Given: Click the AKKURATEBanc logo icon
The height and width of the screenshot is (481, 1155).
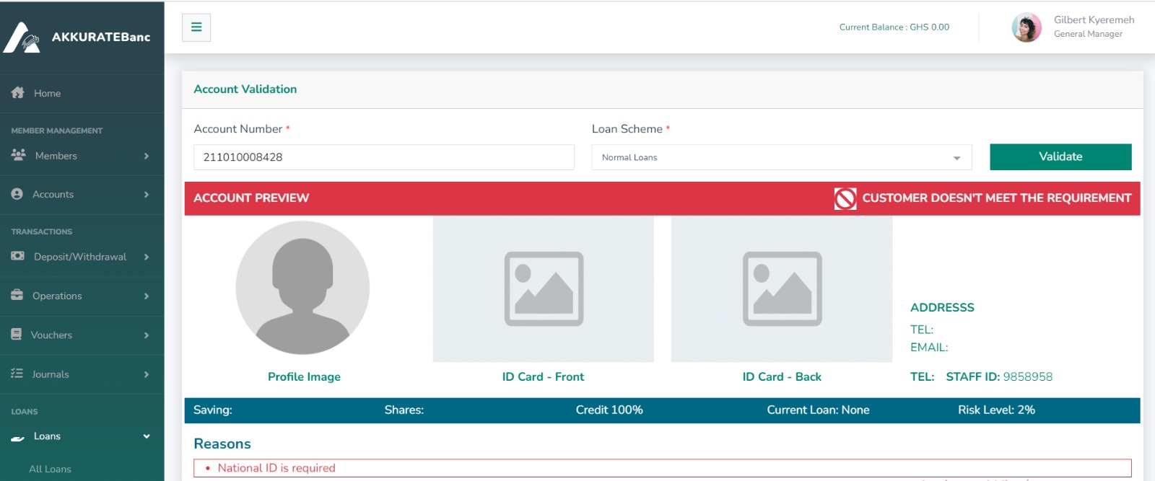Looking at the screenshot, I should [x=22, y=37].
